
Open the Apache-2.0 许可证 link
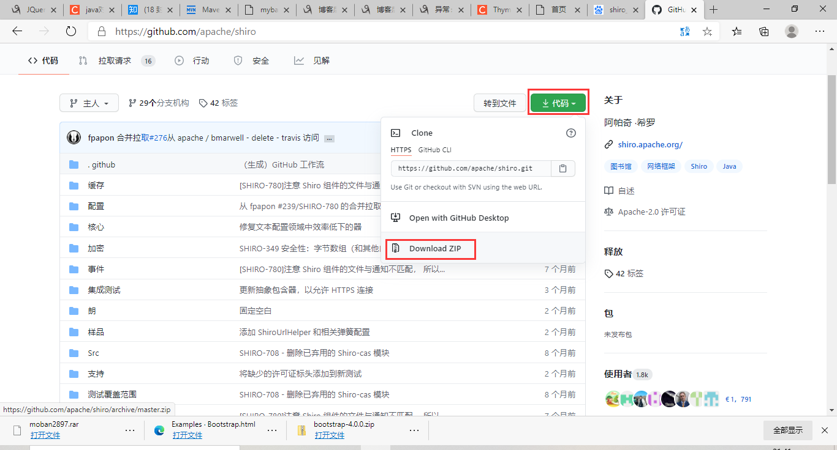(651, 212)
